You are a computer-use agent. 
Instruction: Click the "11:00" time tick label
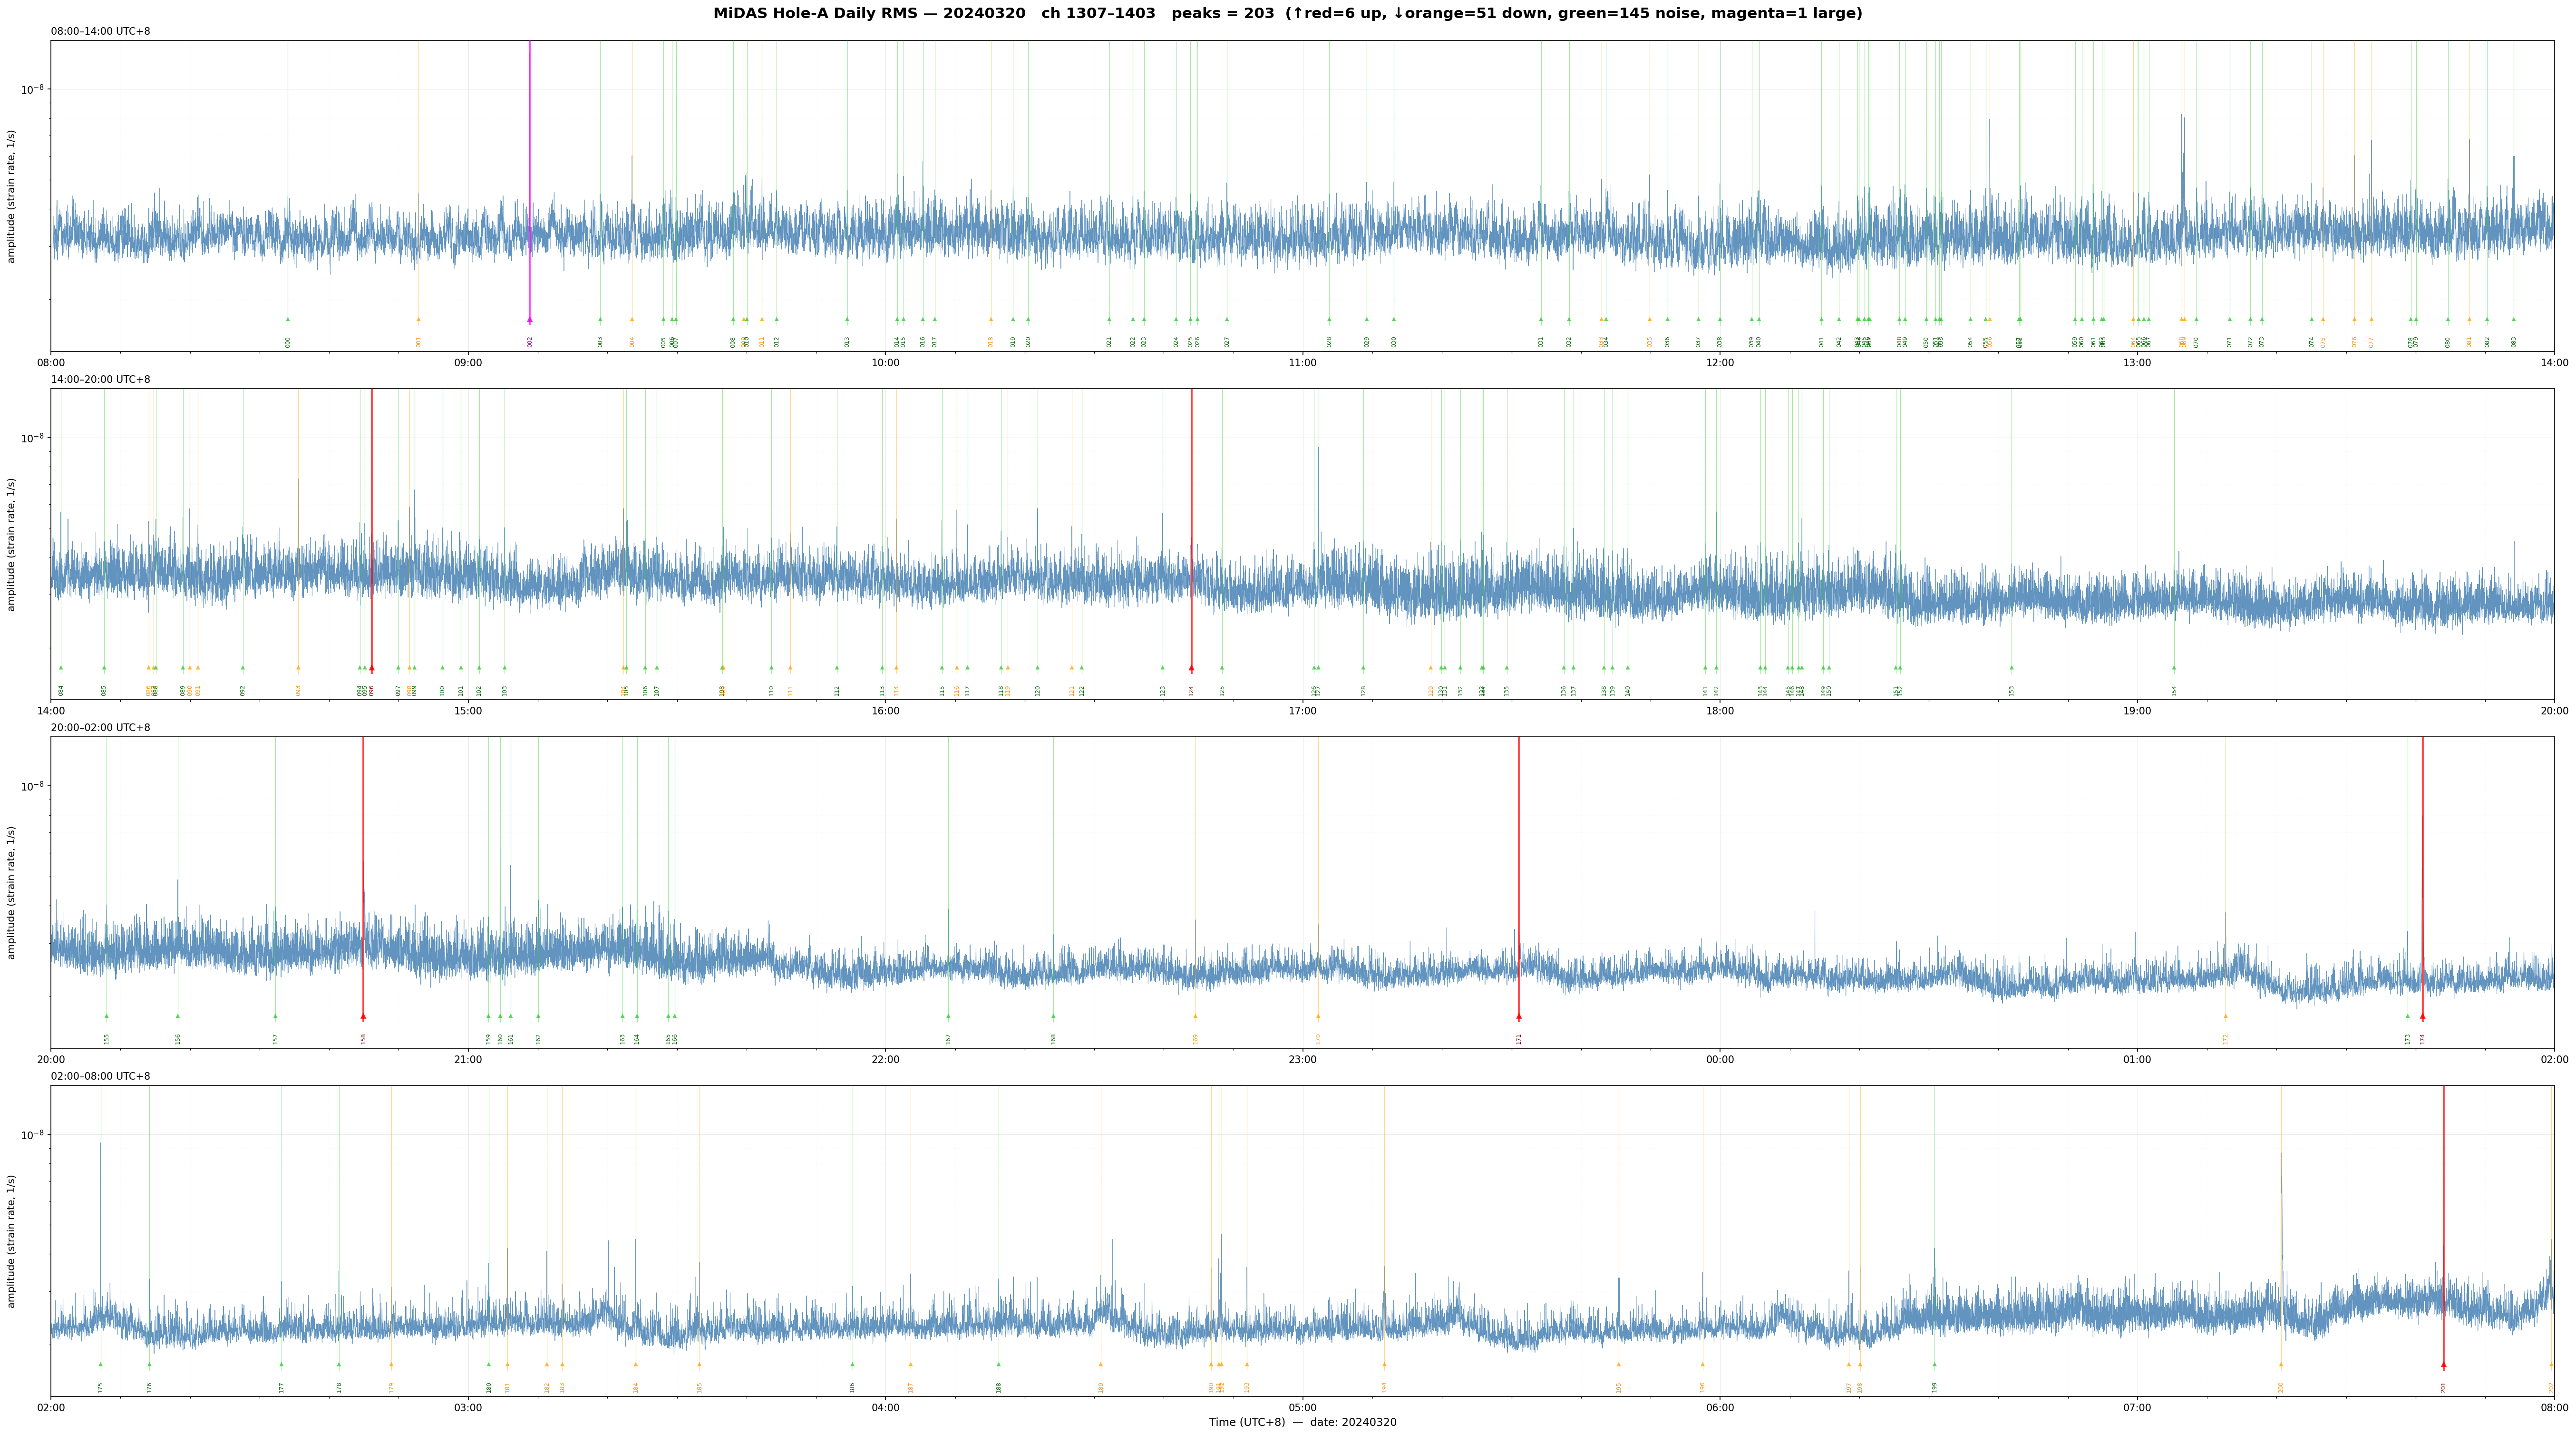pos(1302,363)
